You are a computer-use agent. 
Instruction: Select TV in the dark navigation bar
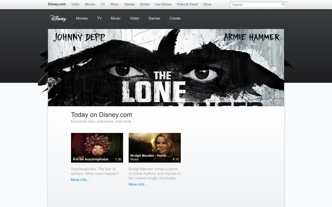click(99, 18)
